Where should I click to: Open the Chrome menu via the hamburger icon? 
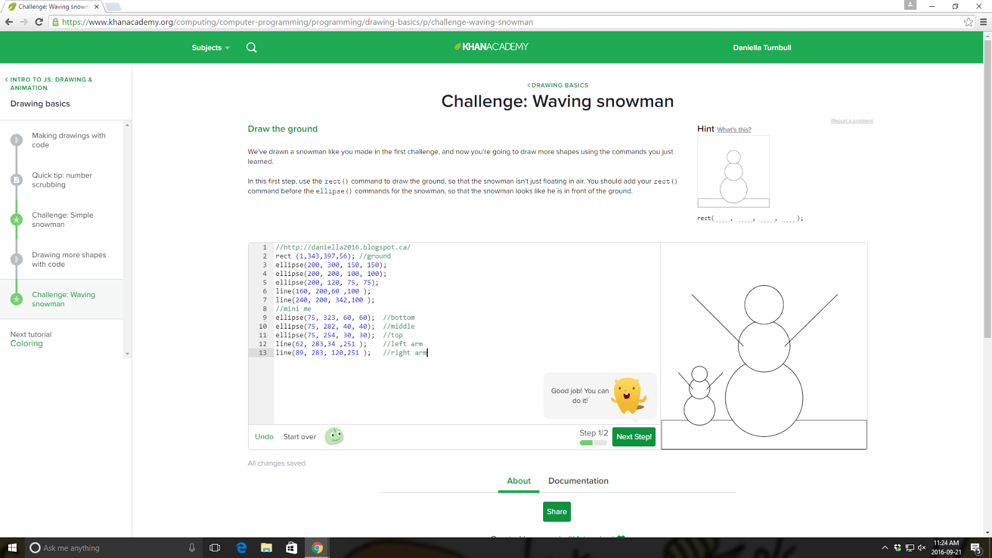[983, 22]
